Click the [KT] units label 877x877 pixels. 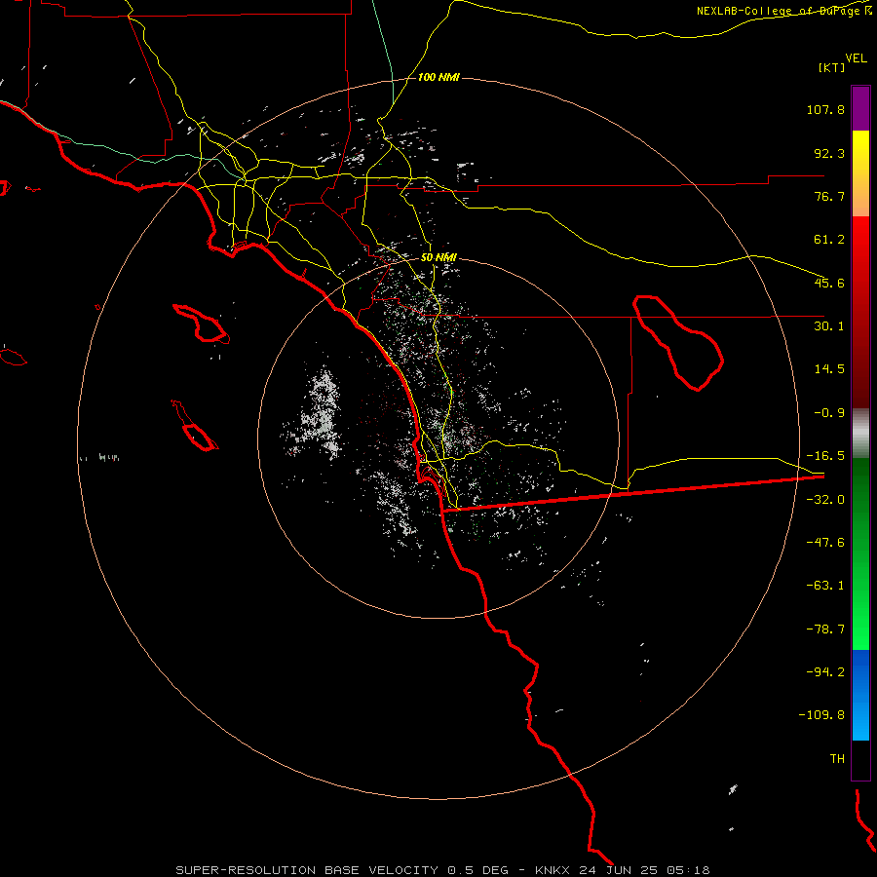coord(832,67)
